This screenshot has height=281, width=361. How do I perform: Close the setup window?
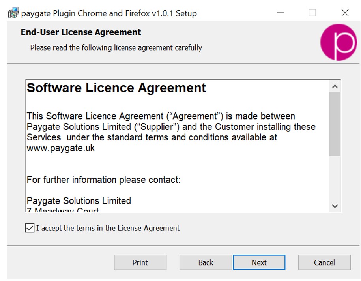click(345, 13)
